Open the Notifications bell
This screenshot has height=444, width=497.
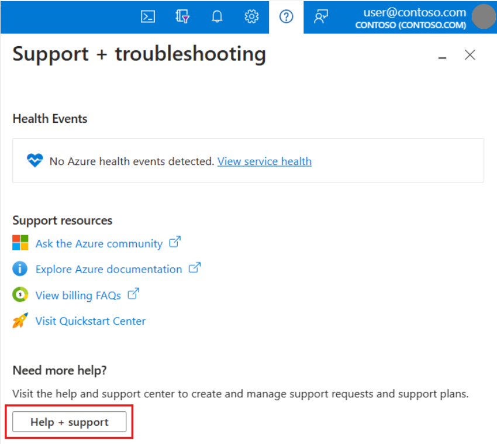pos(217,16)
